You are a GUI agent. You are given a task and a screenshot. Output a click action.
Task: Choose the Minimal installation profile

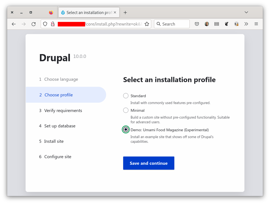126,110
